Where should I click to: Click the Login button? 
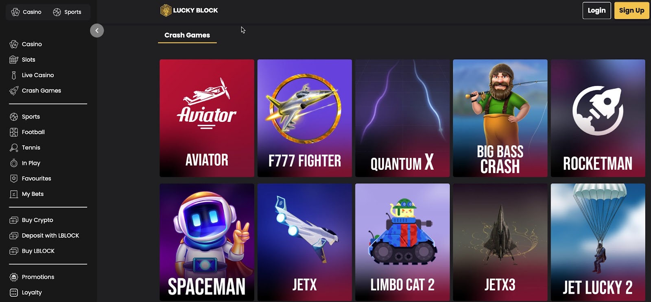[x=596, y=11]
